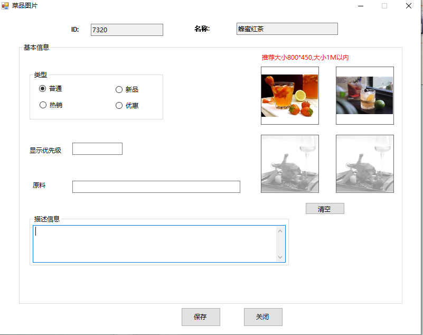Click the 关闭 button
This screenshot has height=335, width=423.
tap(263, 317)
